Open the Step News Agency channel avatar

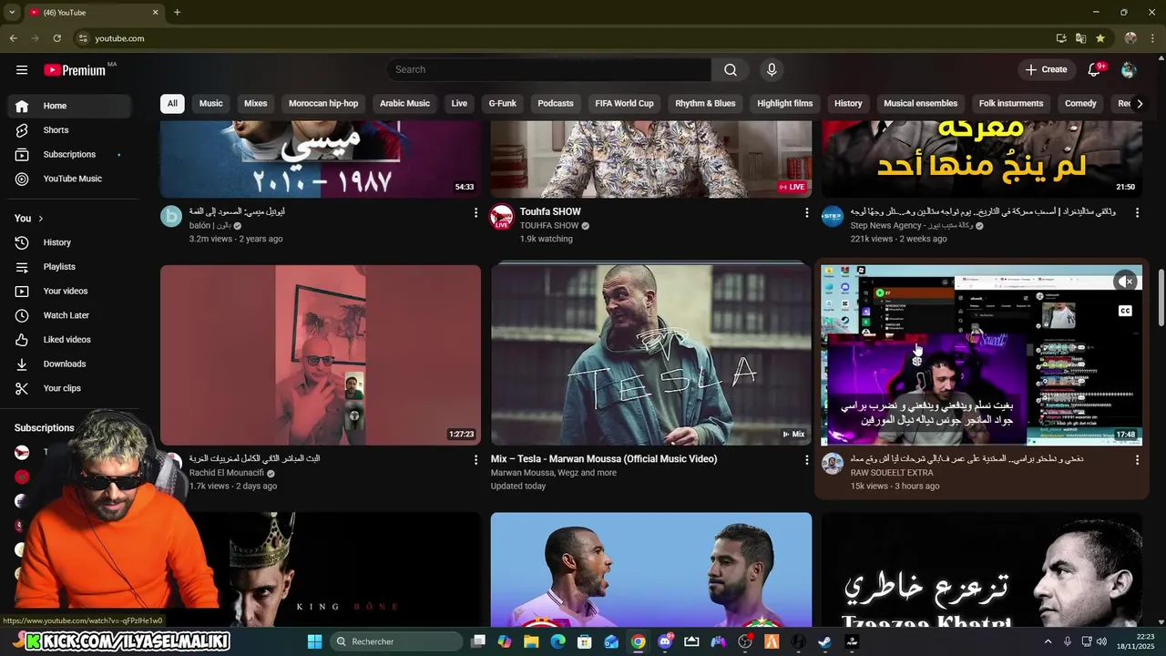pyautogui.click(x=832, y=217)
